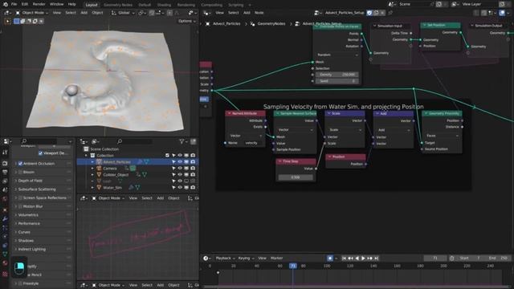514x289 pixels.
Task: Select the Advect_Particles object in outliner
Action: tap(116, 161)
